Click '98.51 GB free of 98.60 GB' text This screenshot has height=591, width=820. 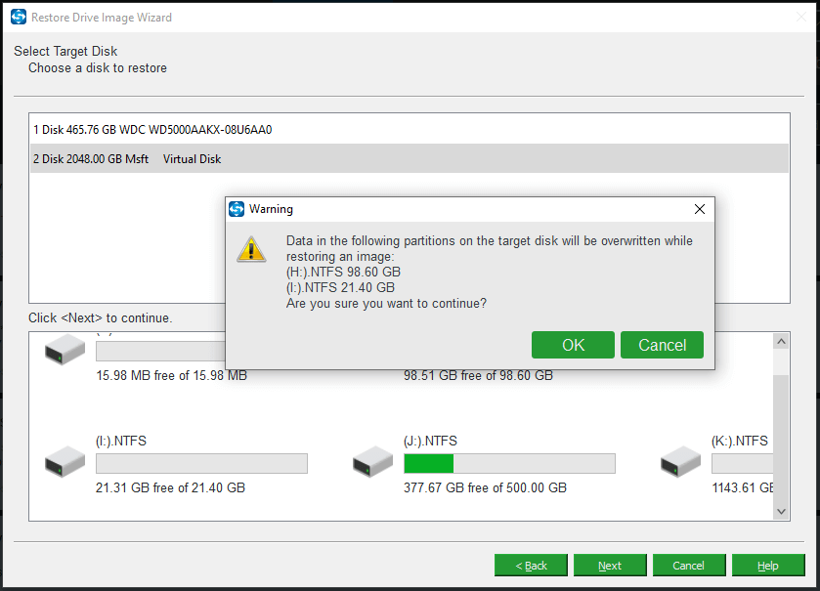click(478, 375)
